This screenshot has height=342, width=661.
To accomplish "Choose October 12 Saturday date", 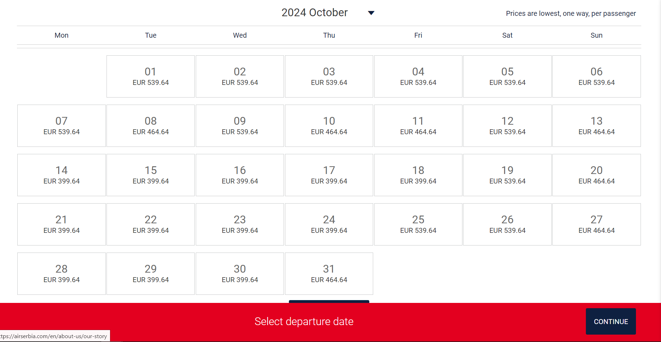I will tap(507, 126).
